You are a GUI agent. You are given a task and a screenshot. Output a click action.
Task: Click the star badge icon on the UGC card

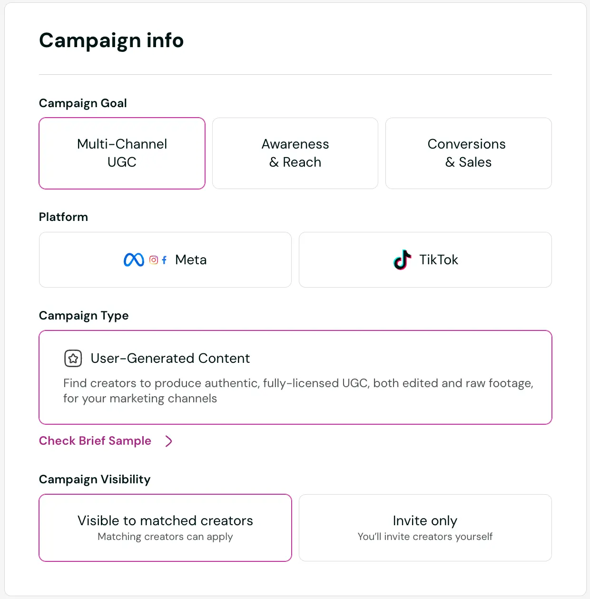73,358
